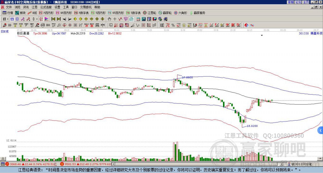Open the 主页 link

[306, 2]
